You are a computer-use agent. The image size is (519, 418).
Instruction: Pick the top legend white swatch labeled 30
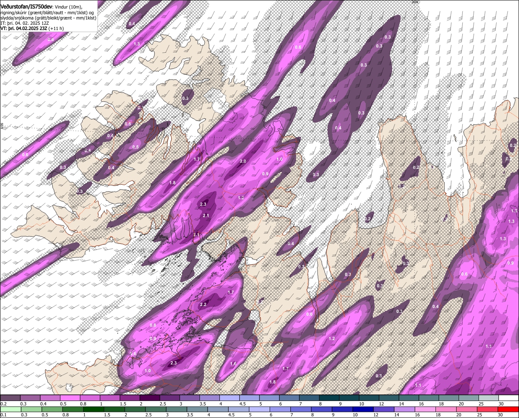point(509,398)
